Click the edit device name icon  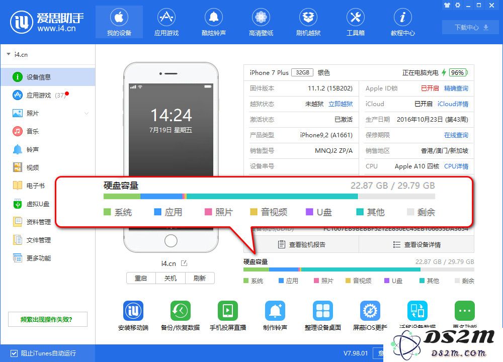coord(184,263)
